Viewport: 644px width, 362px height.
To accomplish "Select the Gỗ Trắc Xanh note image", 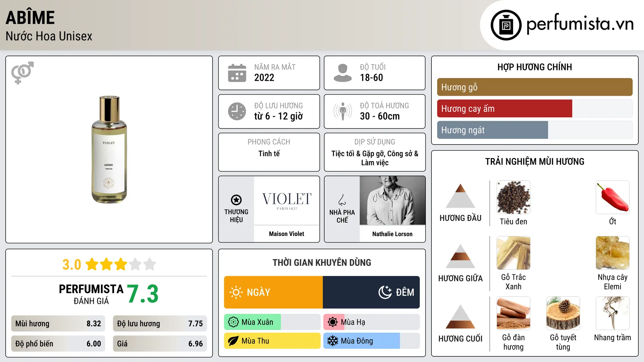I will coord(514,253).
